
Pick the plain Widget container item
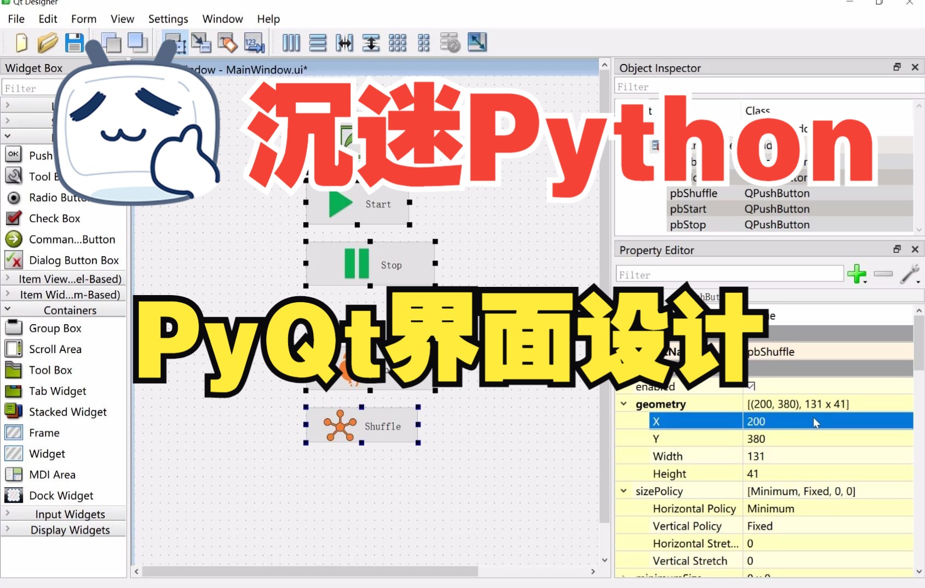[47, 454]
